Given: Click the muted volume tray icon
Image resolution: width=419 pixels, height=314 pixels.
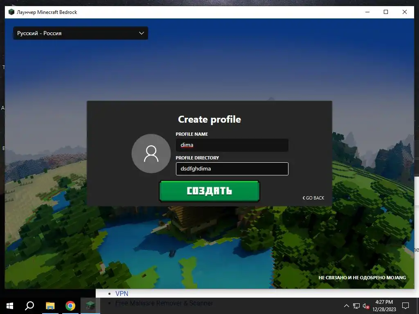Looking at the screenshot, I should (x=366, y=306).
